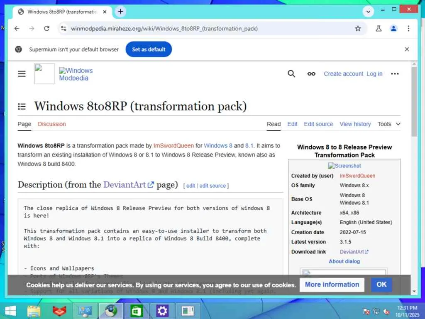The height and width of the screenshot is (319, 425).
Task: Click Log in link
Action: point(374,74)
